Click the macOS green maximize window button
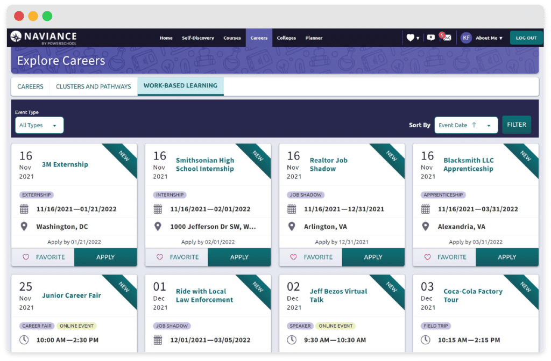This screenshot has height=361, width=551. [47, 16]
